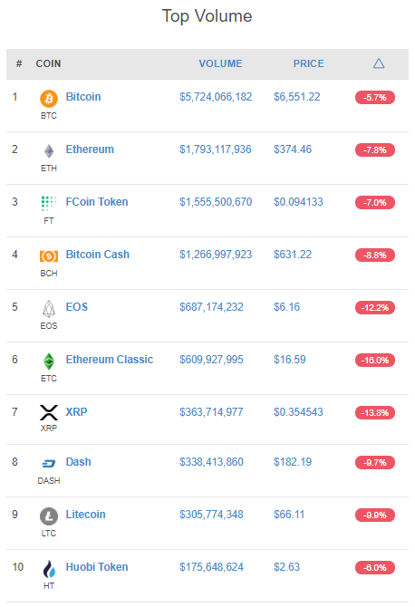This screenshot has width=415, height=607.
Task: Open the Bitcoin coin link
Action: [x=83, y=97]
